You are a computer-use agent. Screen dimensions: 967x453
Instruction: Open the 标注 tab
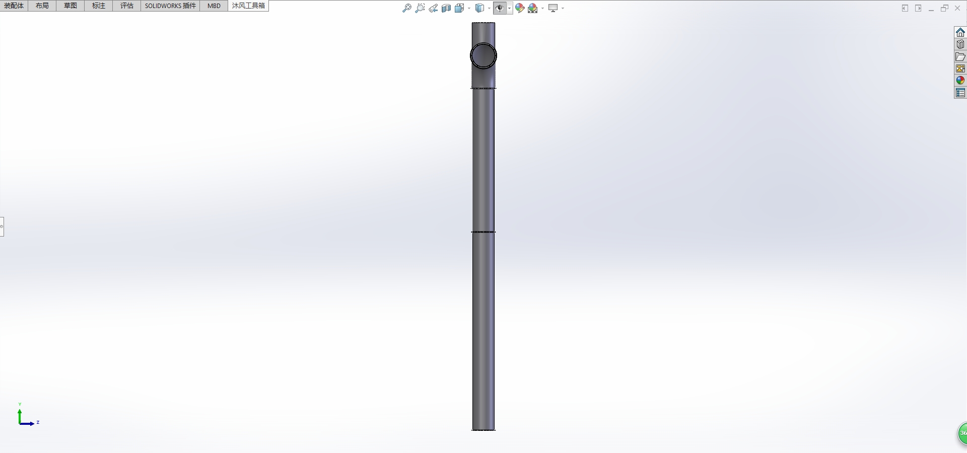[x=99, y=6]
